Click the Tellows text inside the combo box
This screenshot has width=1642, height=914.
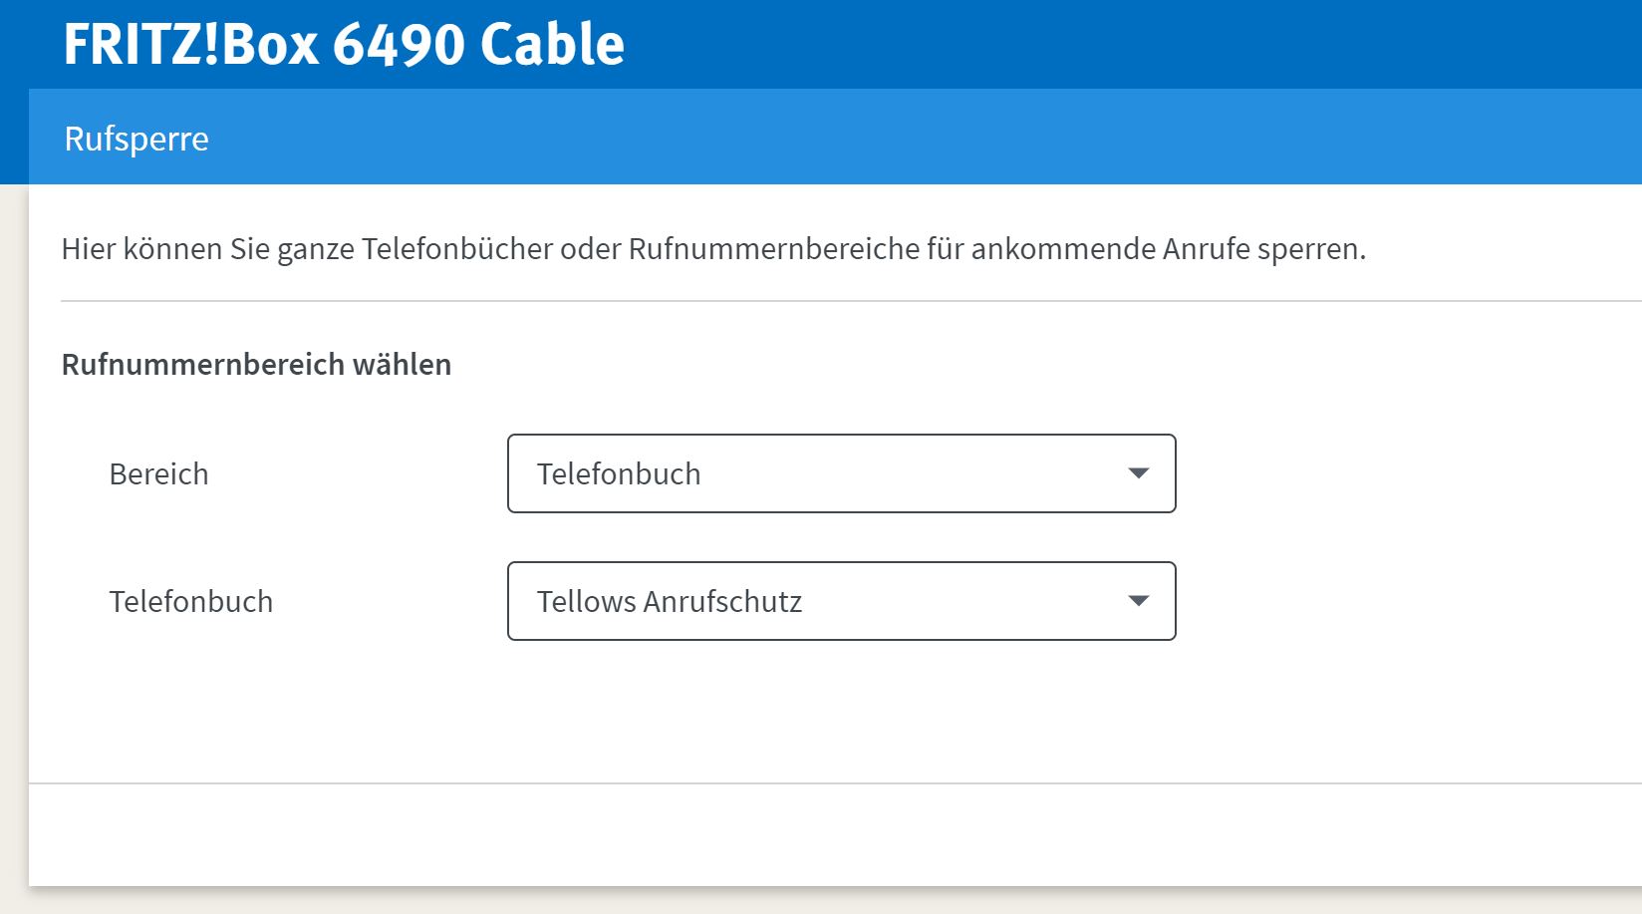586,602
